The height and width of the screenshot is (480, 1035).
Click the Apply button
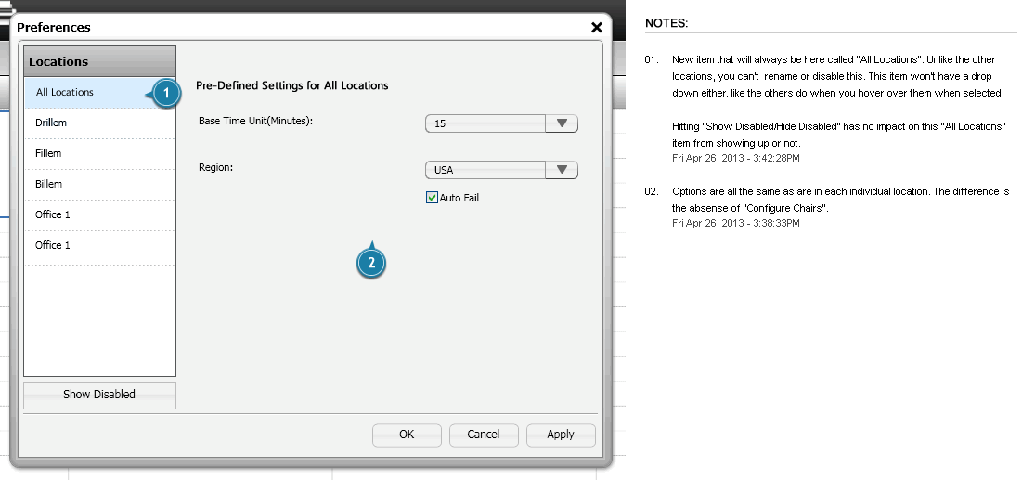[561, 435]
